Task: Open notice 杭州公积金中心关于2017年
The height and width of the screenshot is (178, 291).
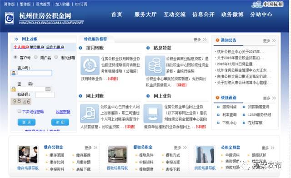Action: tap(241, 52)
